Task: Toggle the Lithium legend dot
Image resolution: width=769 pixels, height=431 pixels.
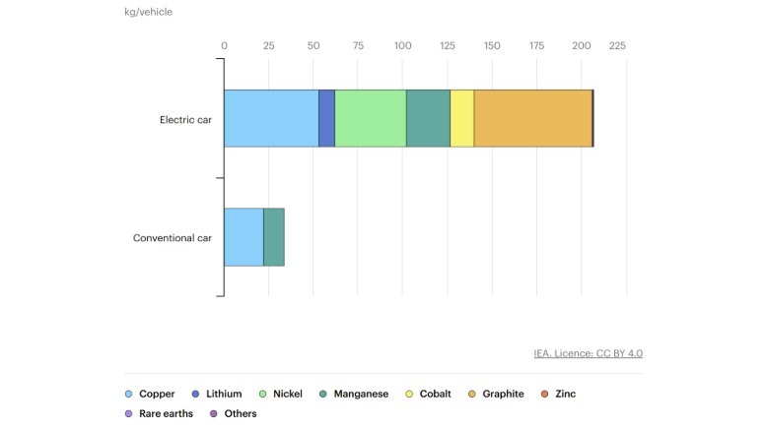Action: point(196,394)
